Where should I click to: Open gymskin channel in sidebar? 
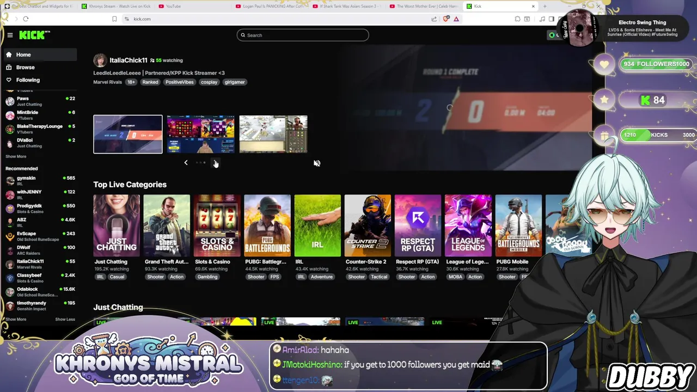[x=40, y=181]
